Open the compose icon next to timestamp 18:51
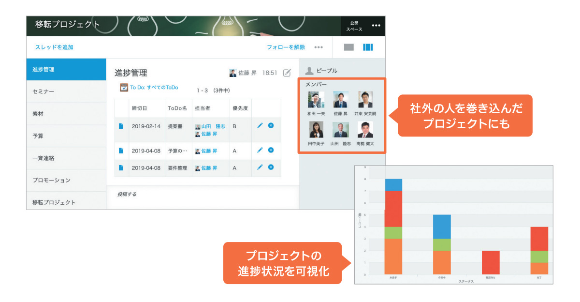Screen dimensions: 580x302 (287, 72)
